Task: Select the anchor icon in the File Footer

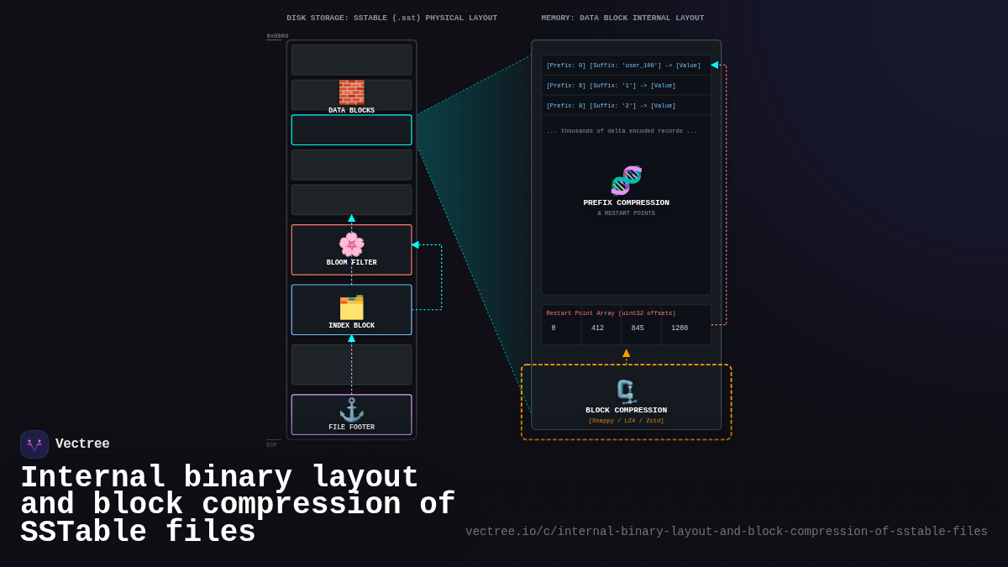Action: click(x=351, y=409)
